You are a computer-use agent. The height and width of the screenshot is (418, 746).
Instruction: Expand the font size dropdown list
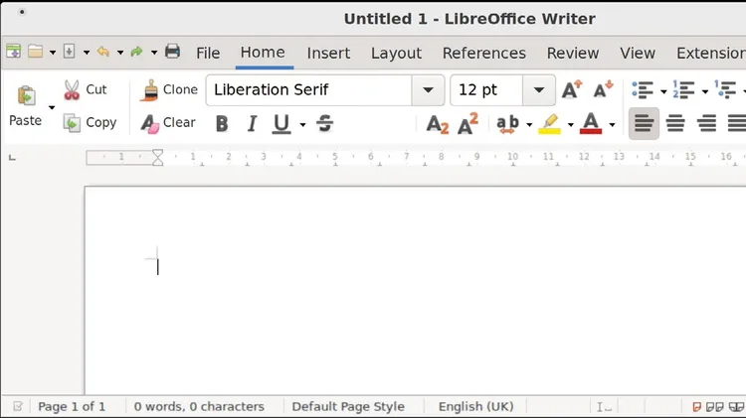(538, 89)
